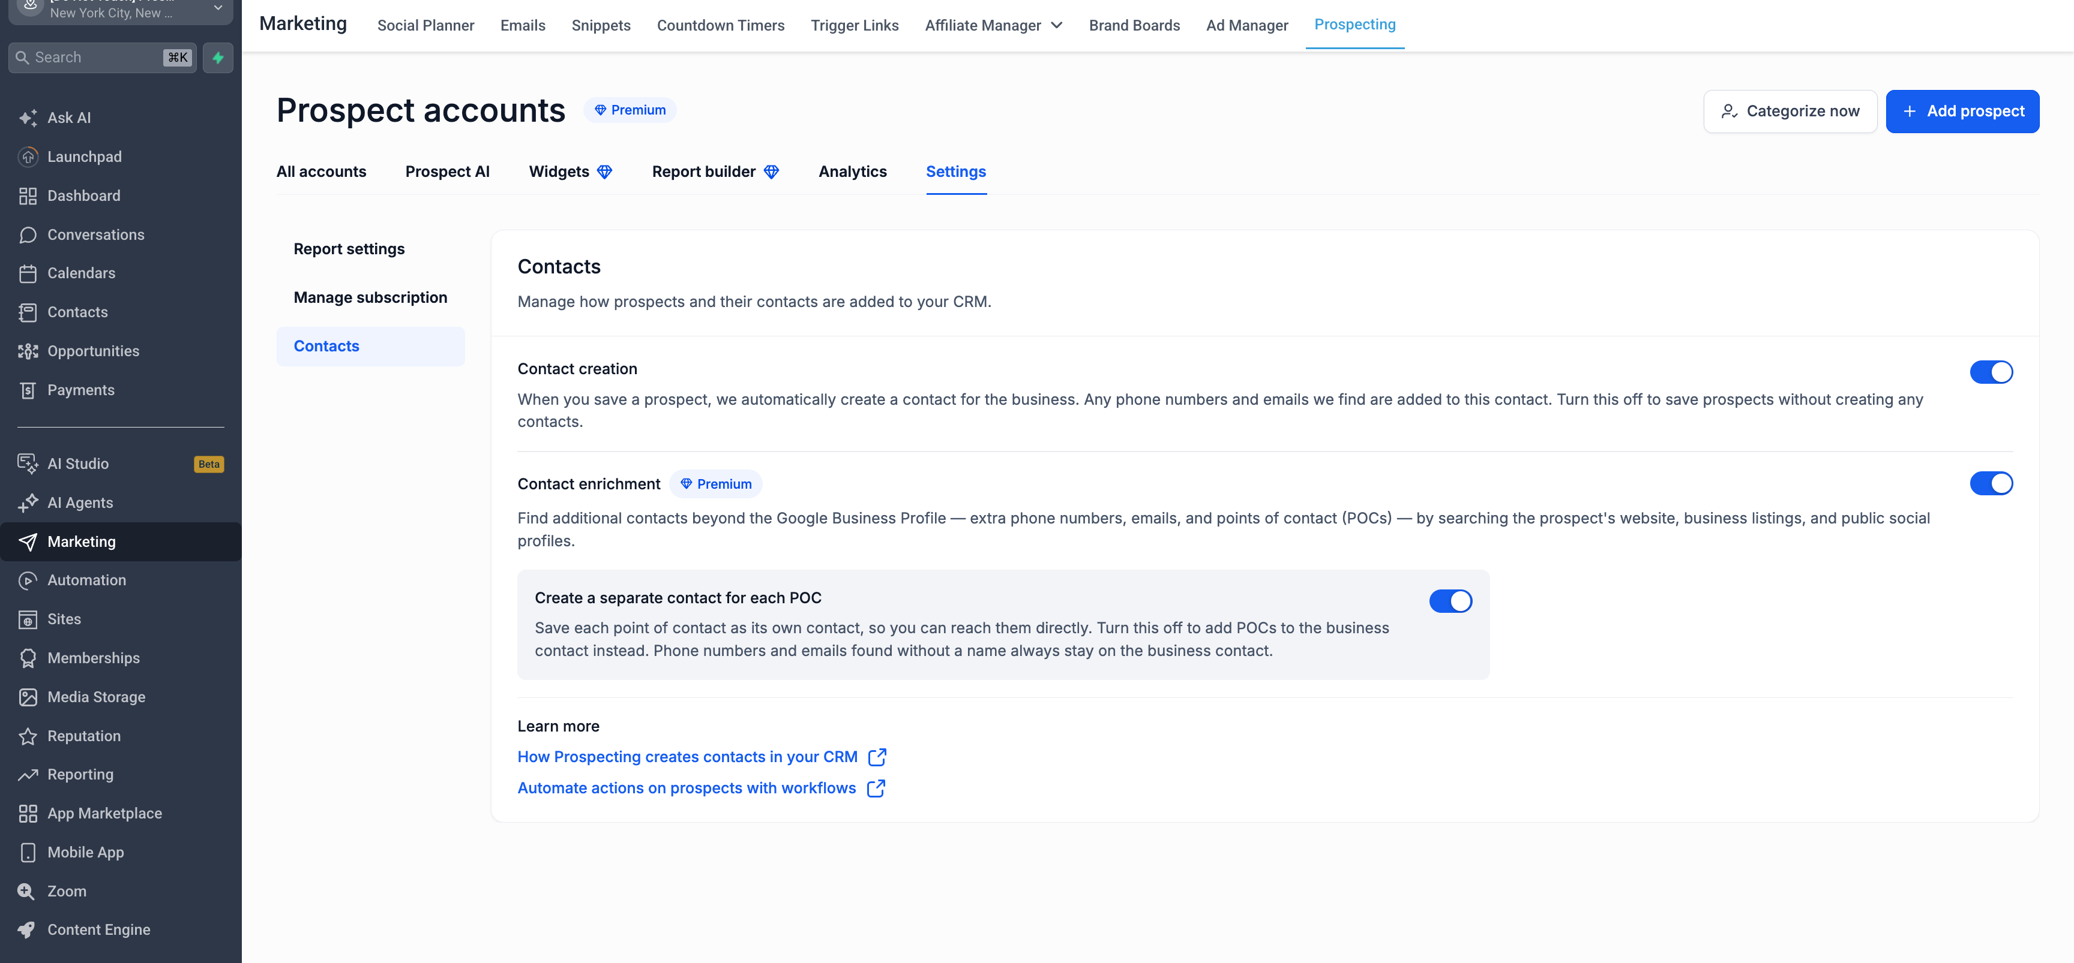The height and width of the screenshot is (963, 2074).
Task: Click Premium badge next to Prospect accounts
Action: [630, 110]
